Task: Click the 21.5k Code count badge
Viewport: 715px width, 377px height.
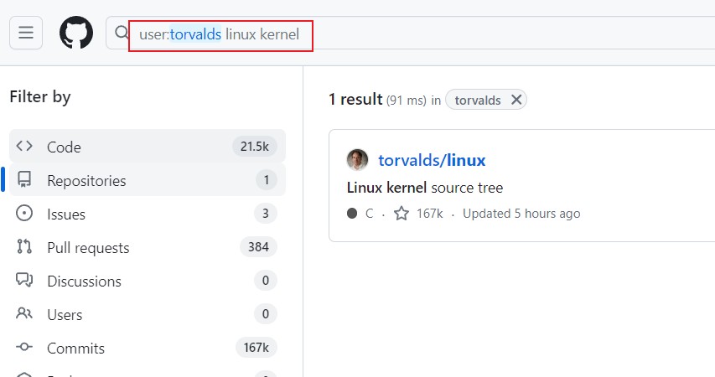Action: pyautogui.click(x=255, y=147)
